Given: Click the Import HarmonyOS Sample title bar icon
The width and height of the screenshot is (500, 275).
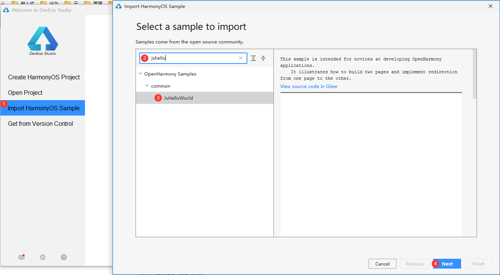Looking at the screenshot, I should (119, 6).
